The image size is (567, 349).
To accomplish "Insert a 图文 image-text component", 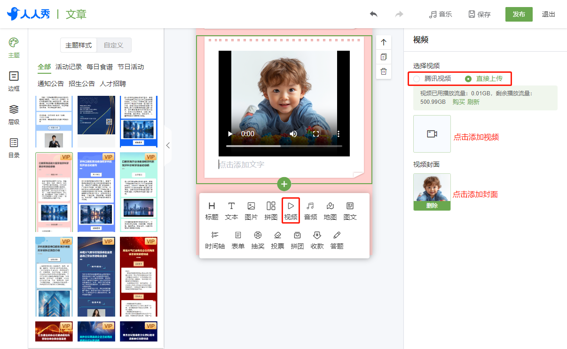I will pos(350,211).
